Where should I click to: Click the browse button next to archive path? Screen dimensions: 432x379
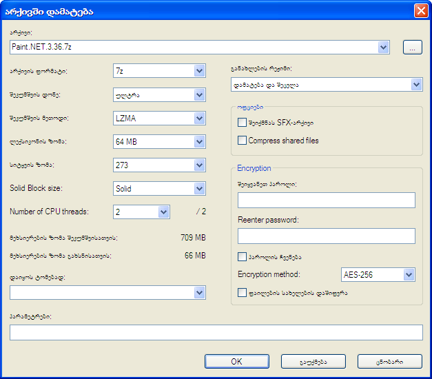[411, 48]
